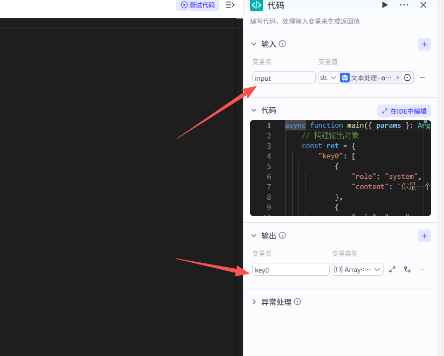Click the input variable name field

(x=283, y=77)
